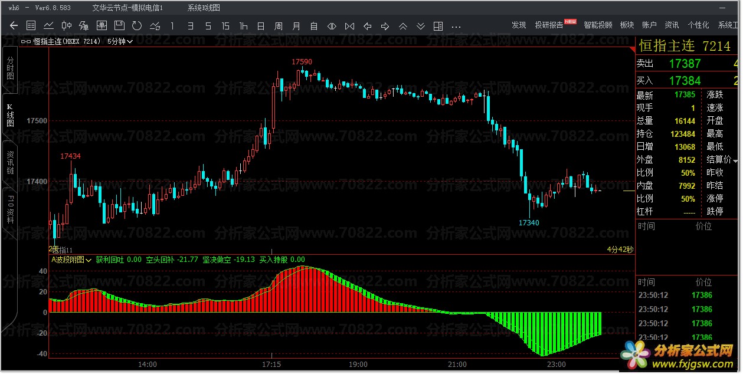Click the 总量 value 16144
This screenshot has height=374, width=743.
tap(685, 121)
